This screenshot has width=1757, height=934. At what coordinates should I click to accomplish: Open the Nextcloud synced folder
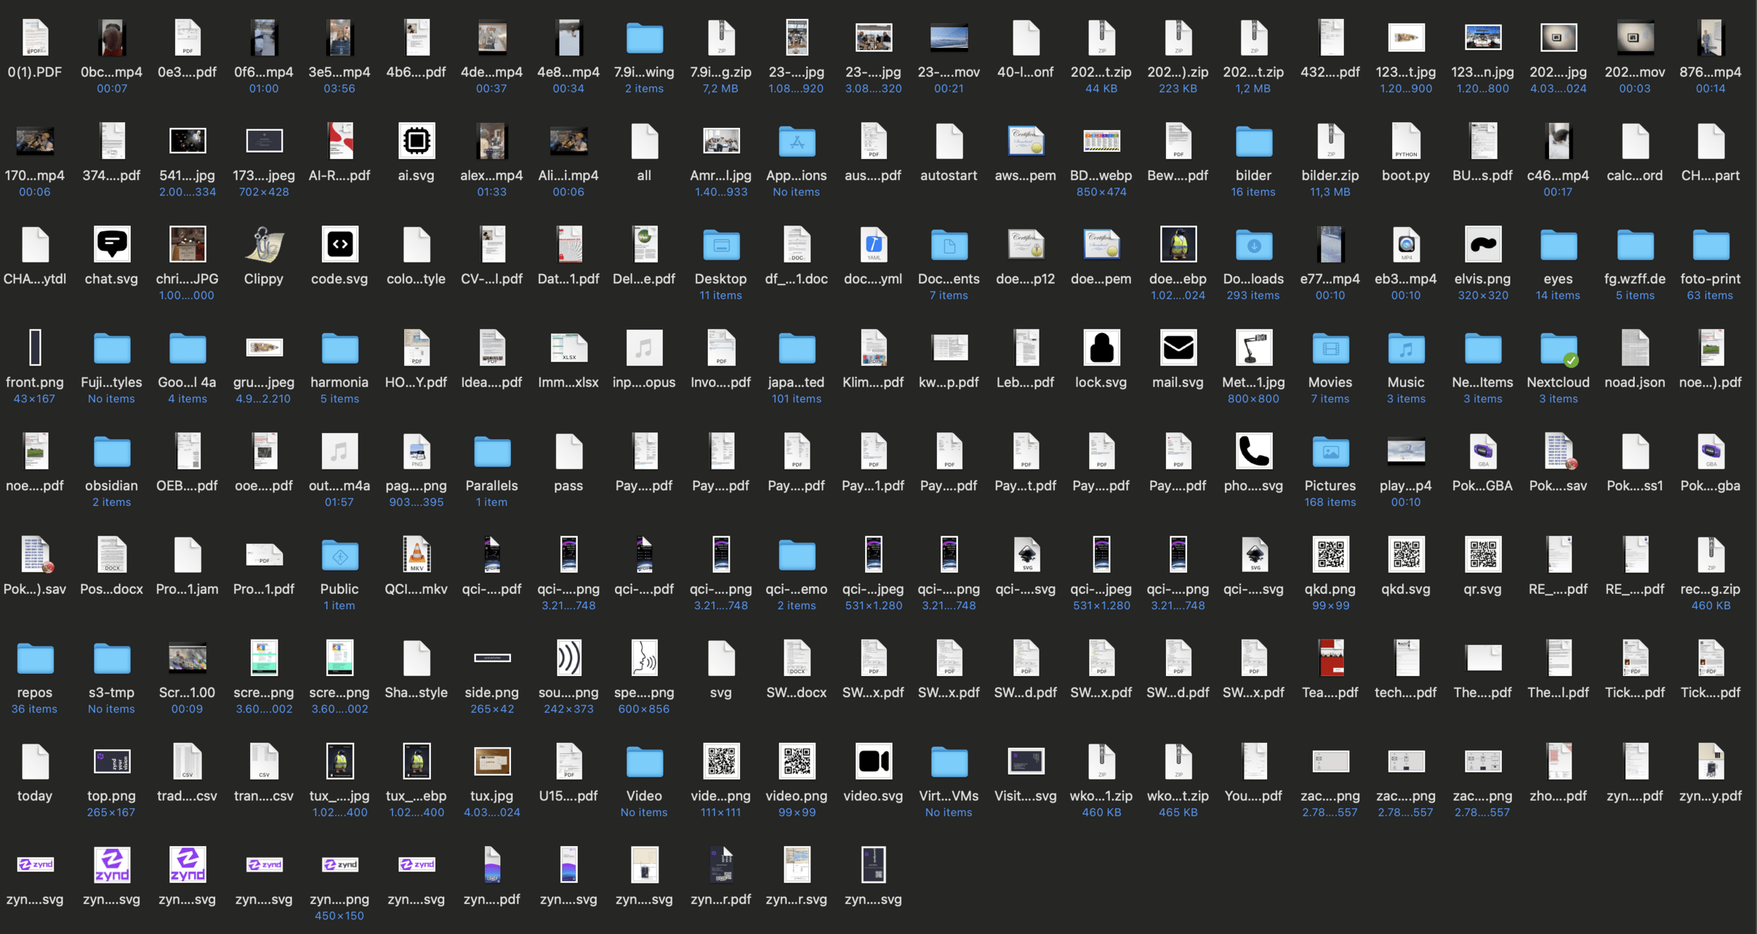click(x=1558, y=349)
